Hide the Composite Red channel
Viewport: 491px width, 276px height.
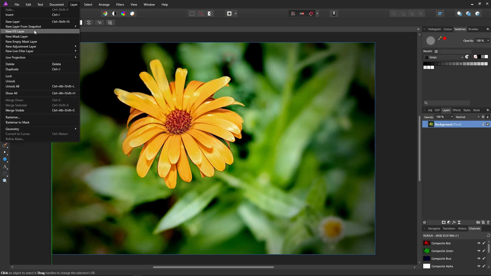pos(479,243)
